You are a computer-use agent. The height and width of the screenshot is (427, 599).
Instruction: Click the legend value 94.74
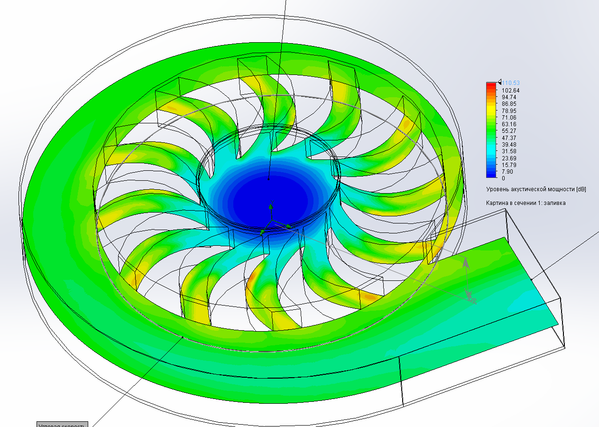[x=510, y=97]
